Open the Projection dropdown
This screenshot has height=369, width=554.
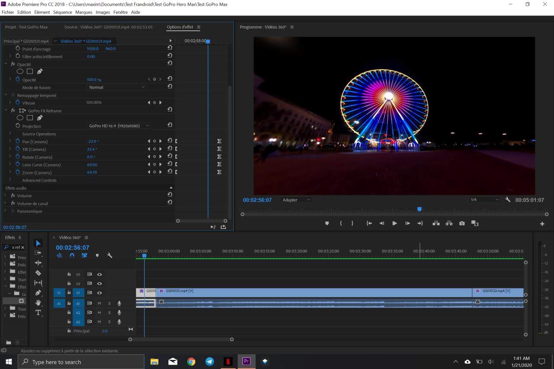click(119, 126)
